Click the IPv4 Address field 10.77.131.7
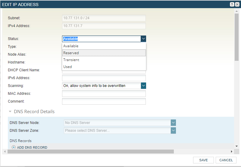The image size is (241, 167). point(104,26)
